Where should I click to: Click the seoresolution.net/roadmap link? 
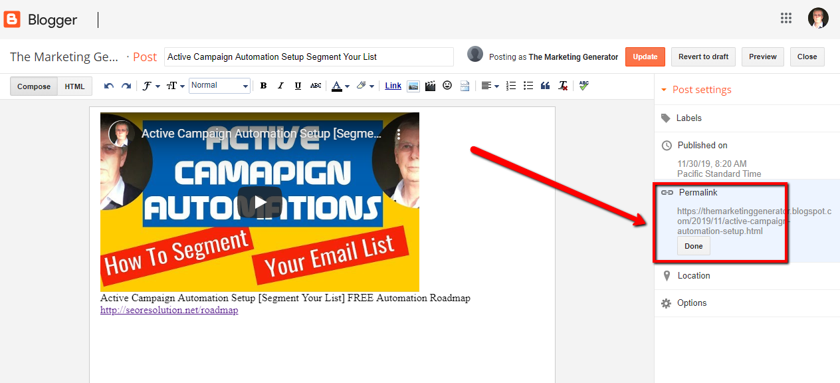click(169, 310)
